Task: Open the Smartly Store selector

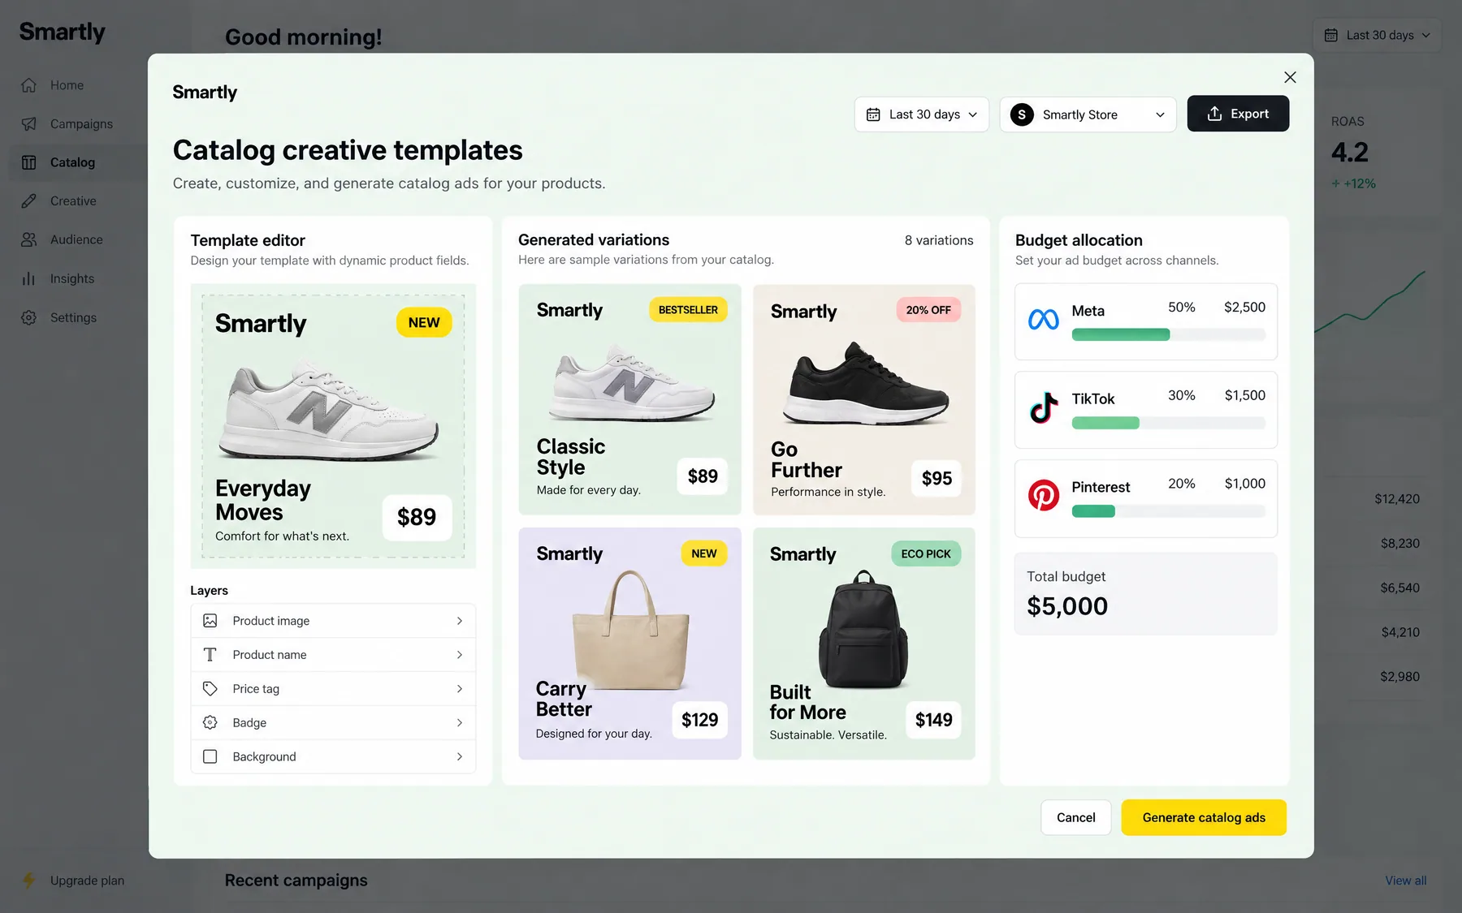Action: click(x=1088, y=114)
